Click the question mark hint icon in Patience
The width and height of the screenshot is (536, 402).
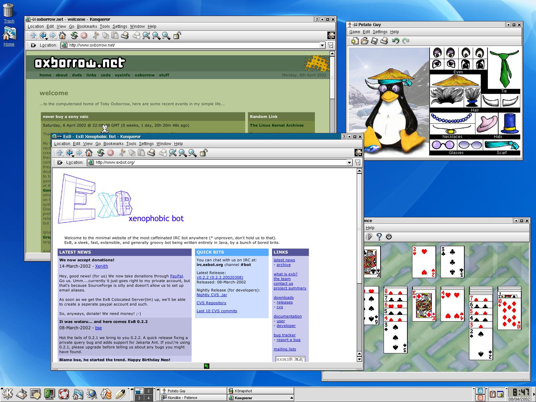point(379,237)
